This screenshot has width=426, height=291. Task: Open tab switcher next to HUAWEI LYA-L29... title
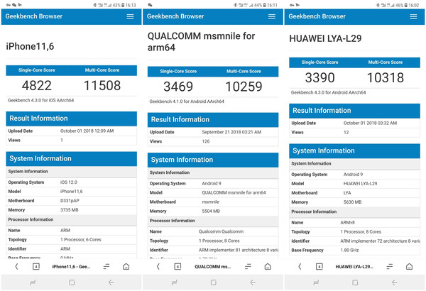[x=319, y=267]
